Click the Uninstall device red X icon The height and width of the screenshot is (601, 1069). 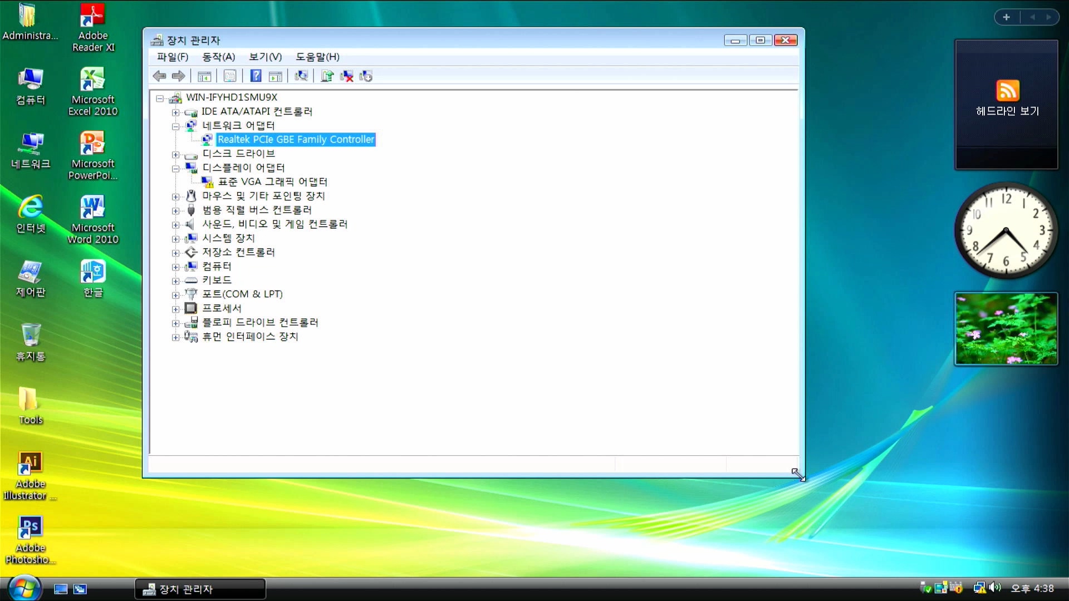coord(347,76)
